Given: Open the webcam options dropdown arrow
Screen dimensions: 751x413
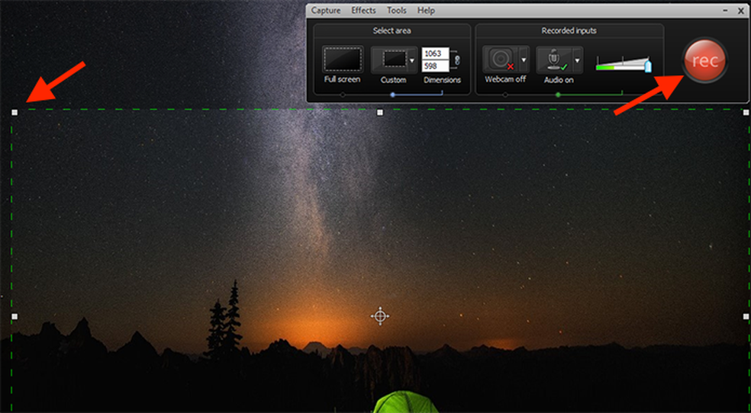Looking at the screenshot, I should click(x=524, y=60).
